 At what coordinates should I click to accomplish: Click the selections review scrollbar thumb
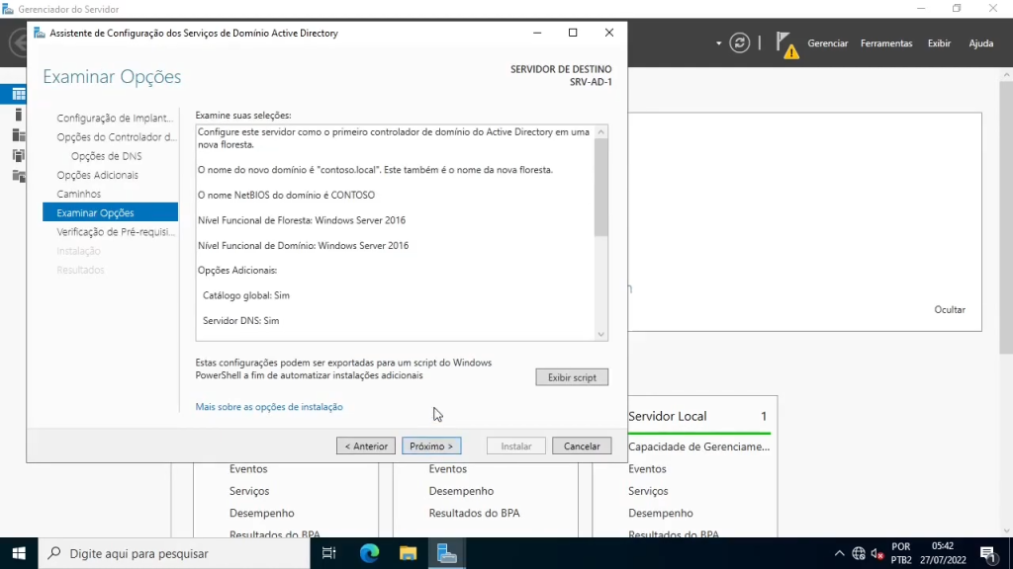(x=601, y=187)
